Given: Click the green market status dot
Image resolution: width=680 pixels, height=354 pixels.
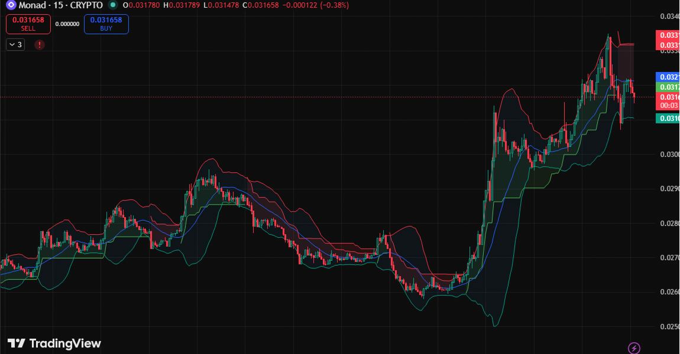Looking at the screenshot, I should pyautogui.click(x=113, y=5).
